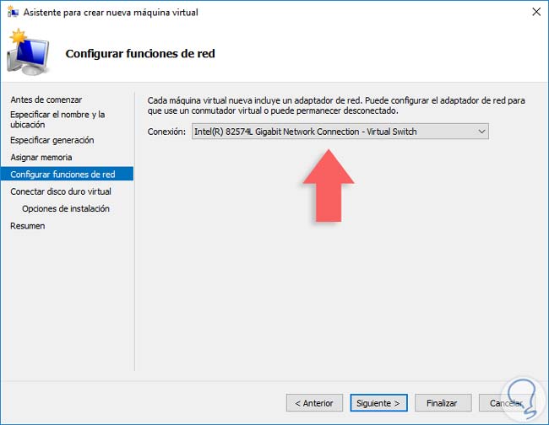Viewport: 549px width, 425px height.
Task: Click the Finalizar button
Action: click(442, 402)
